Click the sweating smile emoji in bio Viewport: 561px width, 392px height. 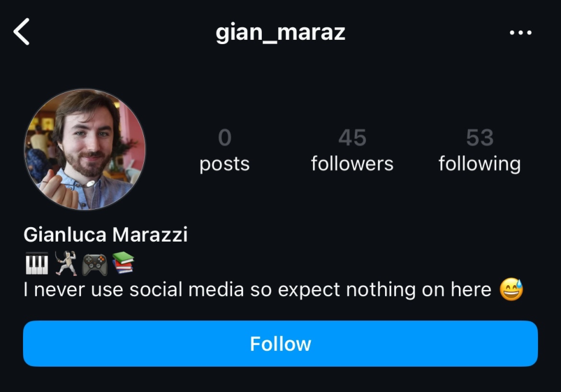511,289
